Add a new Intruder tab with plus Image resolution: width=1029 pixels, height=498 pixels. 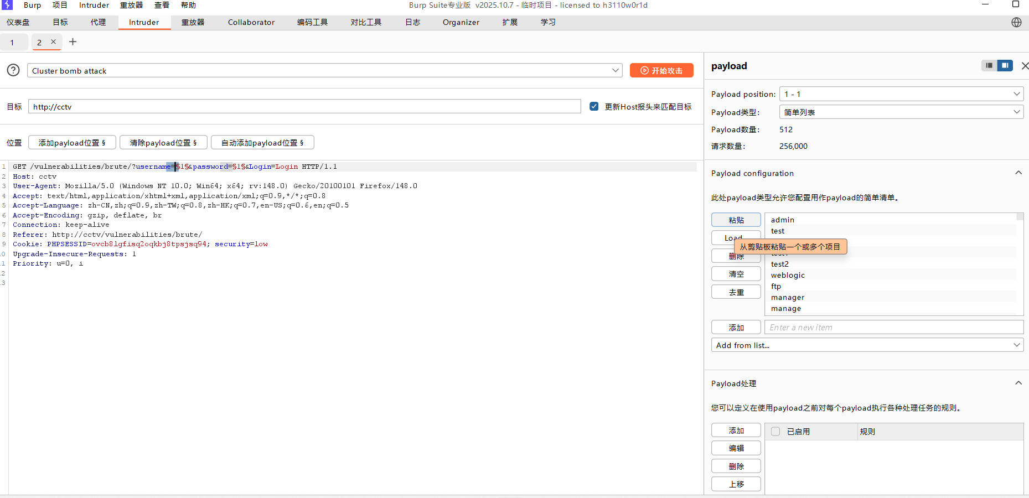pyautogui.click(x=73, y=41)
